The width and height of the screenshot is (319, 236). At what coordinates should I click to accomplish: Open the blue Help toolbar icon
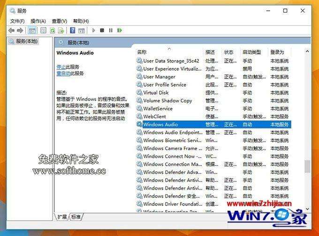[73, 30]
